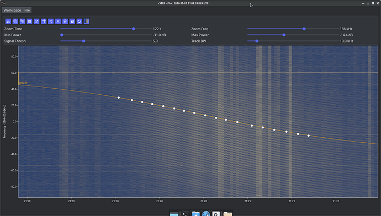Click the keep-above arrow window button
381x216 pixels.
pyautogui.click(x=363, y=3)
